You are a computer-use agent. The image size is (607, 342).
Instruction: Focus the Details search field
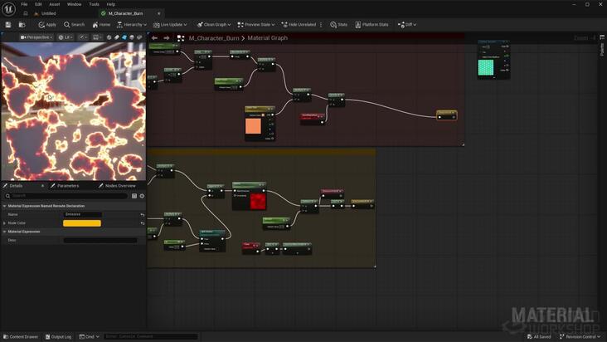(x=66, y=196)
